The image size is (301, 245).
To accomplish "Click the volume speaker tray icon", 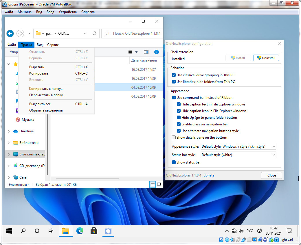I will 241,231.
